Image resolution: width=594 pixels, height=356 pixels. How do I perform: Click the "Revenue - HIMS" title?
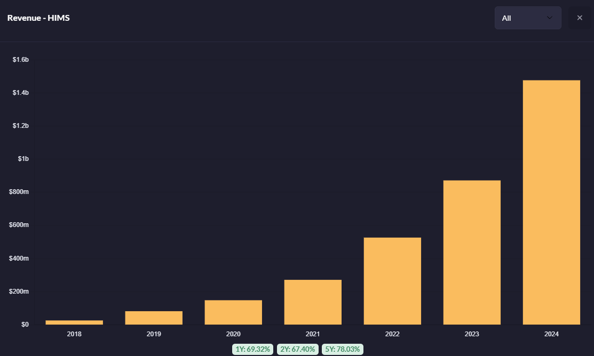[38, 18]
